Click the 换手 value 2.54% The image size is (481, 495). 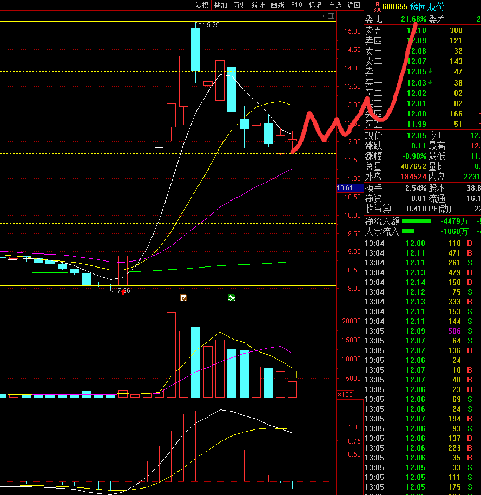pos(416,188)
